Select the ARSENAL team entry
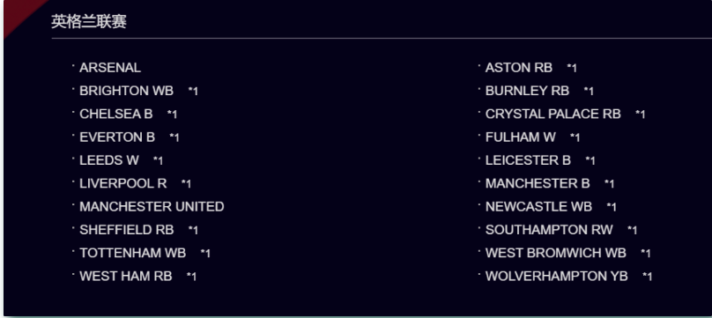712x318 pixels. pos(110,68)
